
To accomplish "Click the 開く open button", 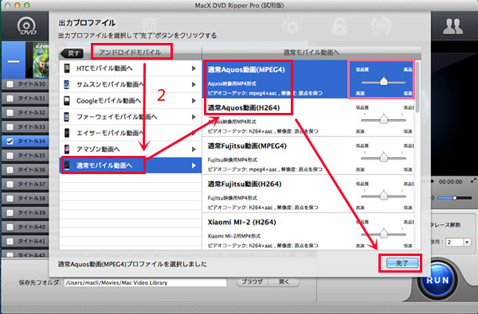I will tap(284, 281).
